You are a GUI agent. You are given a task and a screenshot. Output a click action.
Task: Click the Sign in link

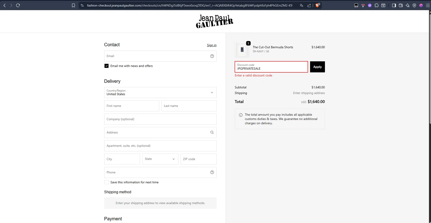coord(212,45)
